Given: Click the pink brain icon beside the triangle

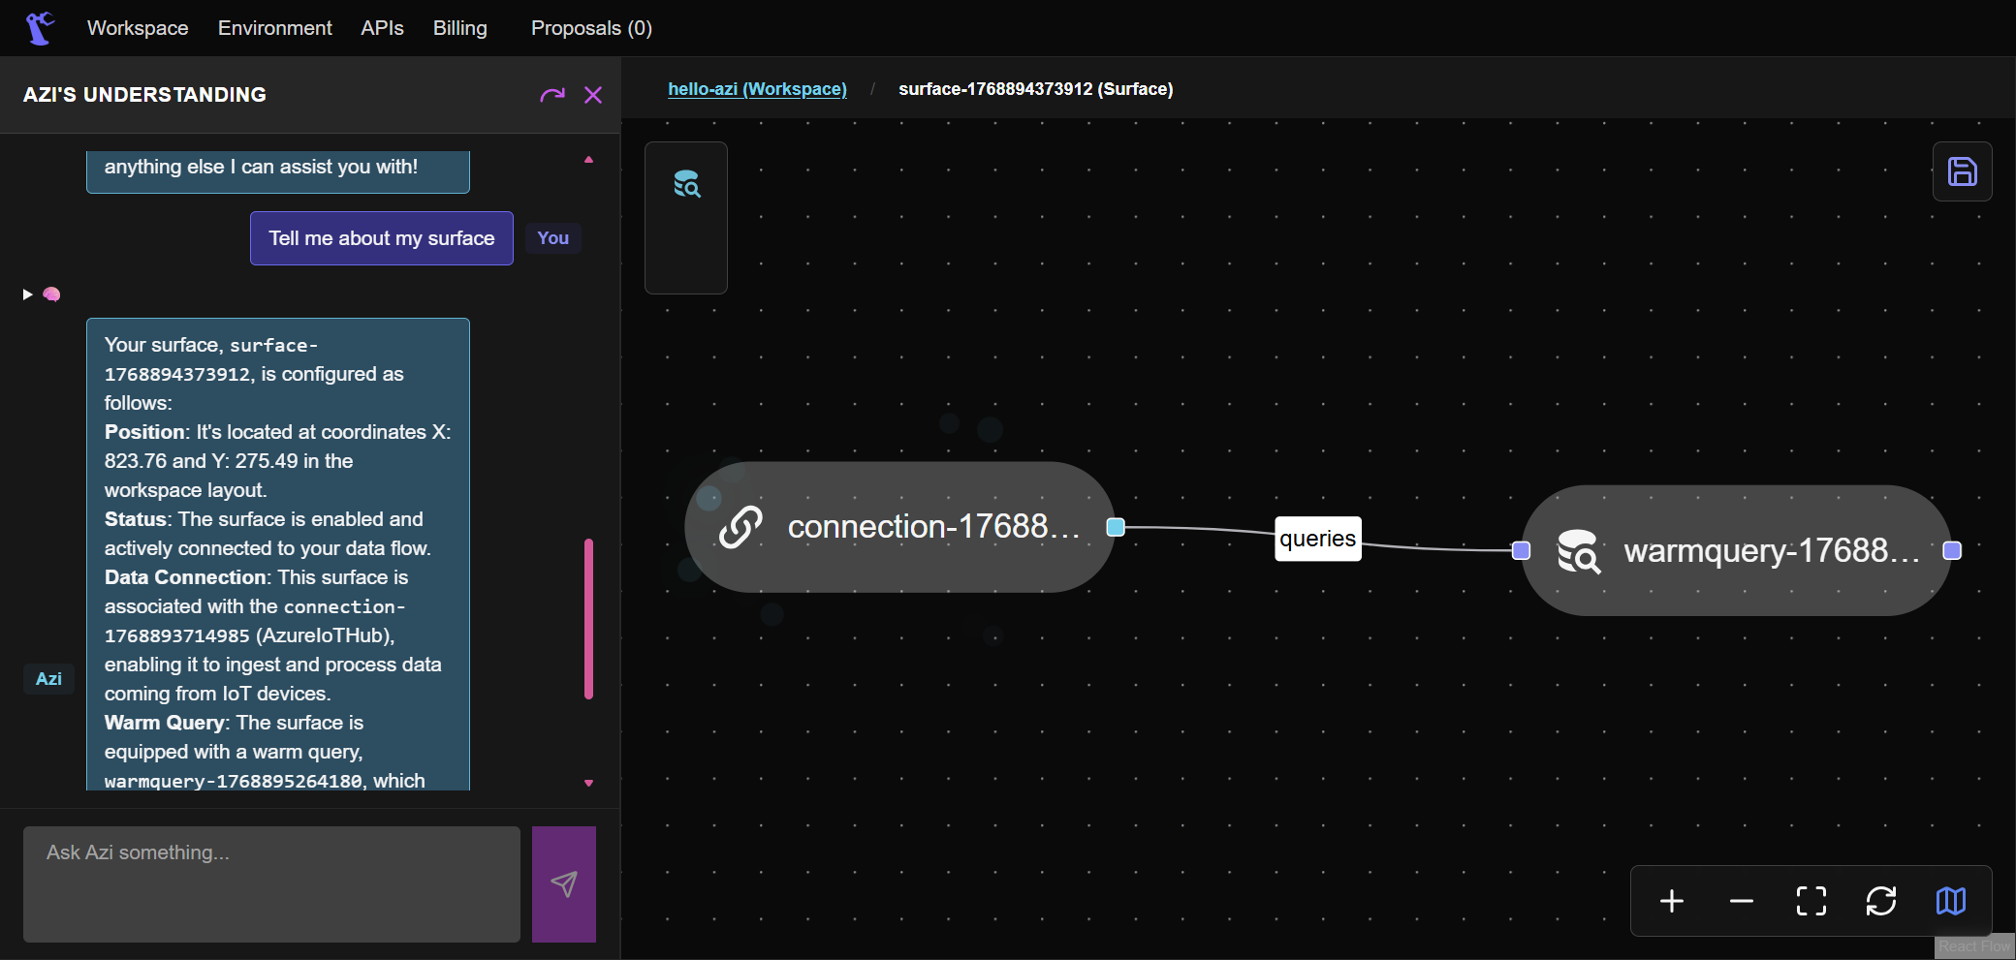Looking at the screenshot, I should coord(51,294).
